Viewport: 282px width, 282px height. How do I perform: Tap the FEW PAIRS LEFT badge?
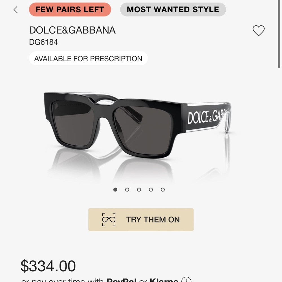tap(70, 9)
